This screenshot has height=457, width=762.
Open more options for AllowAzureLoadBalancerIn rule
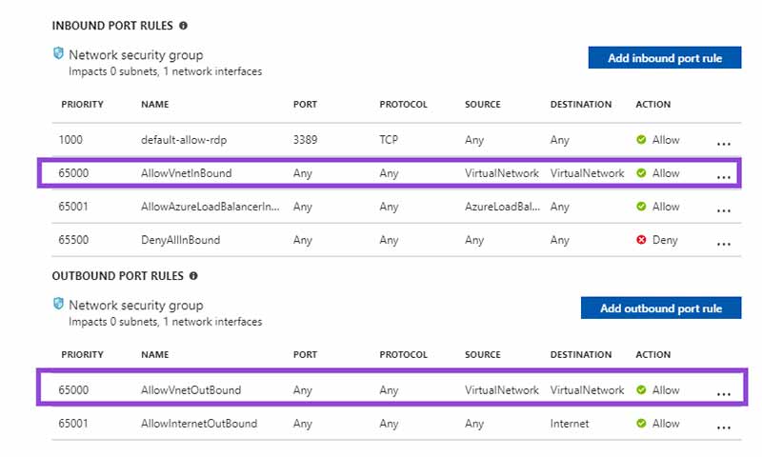724,210
